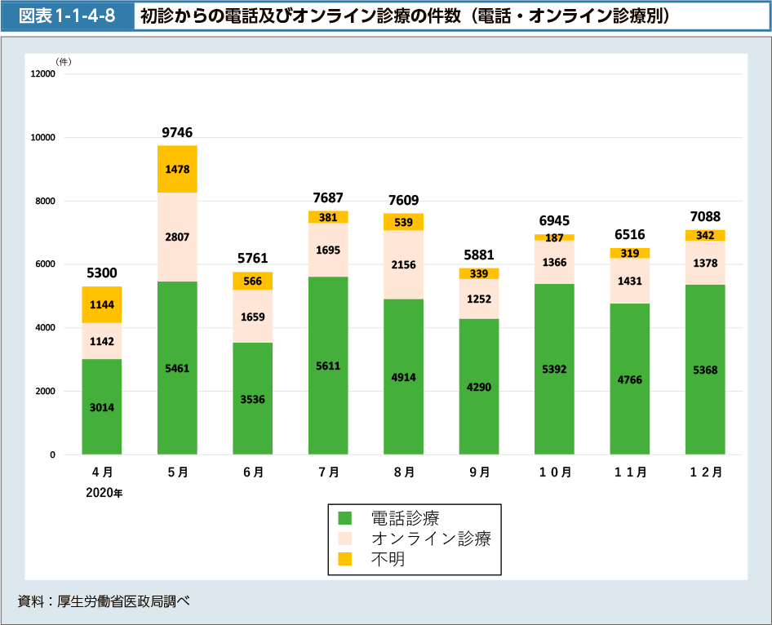The height and width of the screenshot is (625, 772).
Task: Select the pink 2156 segment in August bar
Action: click(404, 264)
